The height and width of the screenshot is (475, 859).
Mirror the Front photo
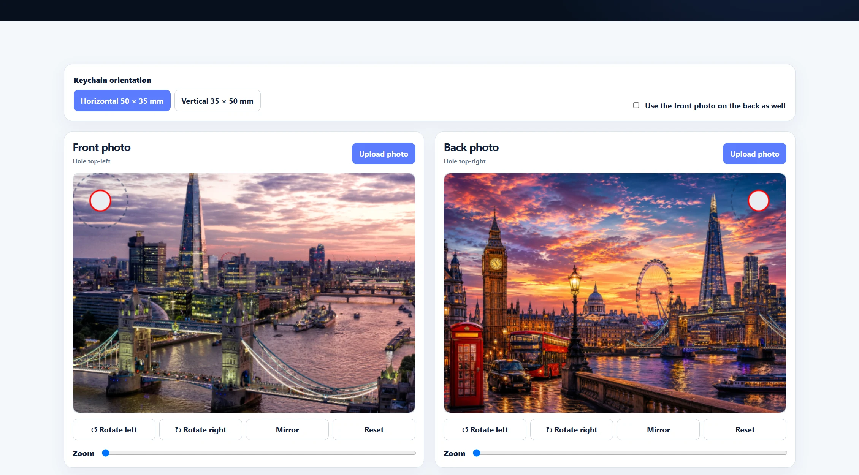[287, 429]
